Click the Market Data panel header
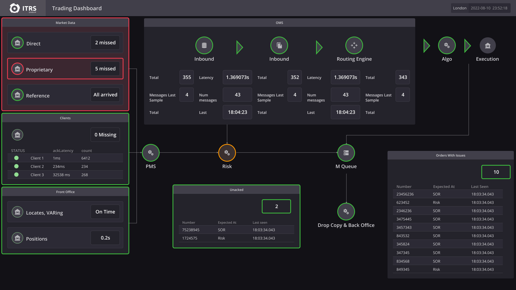Viewport: 516px width, 290px height. [65, 22]
